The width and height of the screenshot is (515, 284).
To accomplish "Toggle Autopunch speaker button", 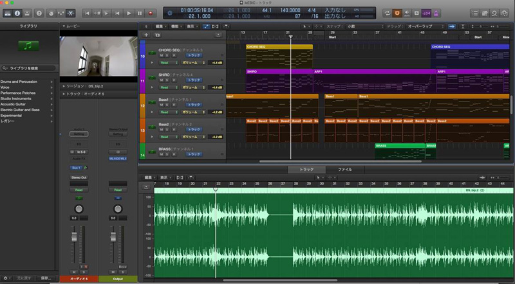I will [407, 13].
